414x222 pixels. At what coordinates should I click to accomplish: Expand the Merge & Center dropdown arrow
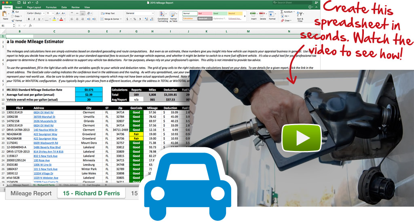[121, 19]
